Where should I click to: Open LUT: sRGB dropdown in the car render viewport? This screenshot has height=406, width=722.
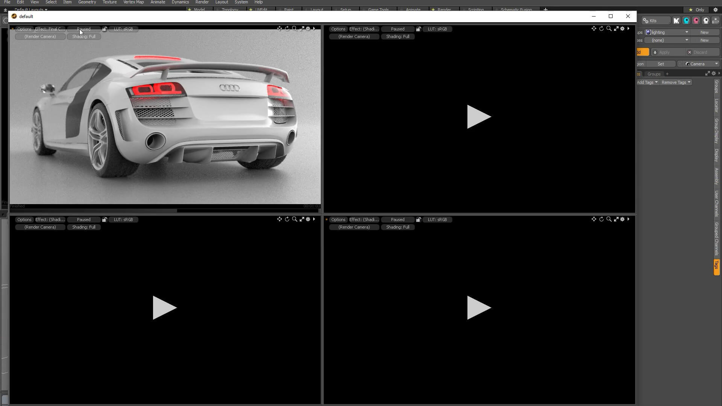(123, 29)
